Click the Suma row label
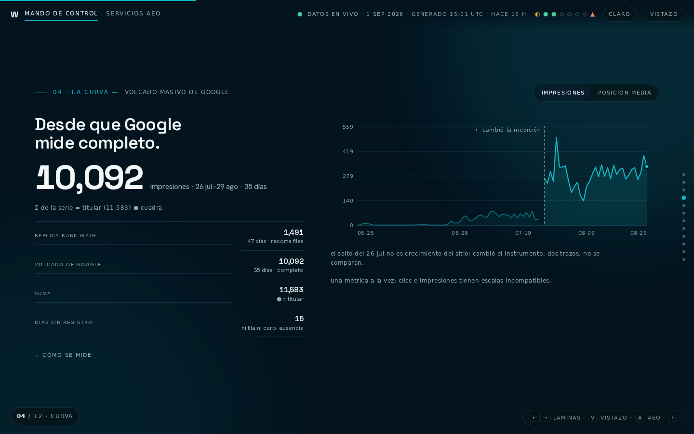 (43, 294)
